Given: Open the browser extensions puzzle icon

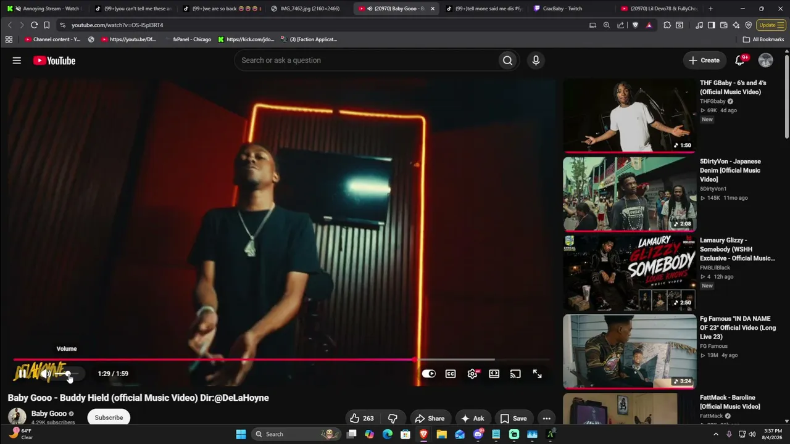Looking at the screenshot, I should pyautogui.click(x=667, y=25).
